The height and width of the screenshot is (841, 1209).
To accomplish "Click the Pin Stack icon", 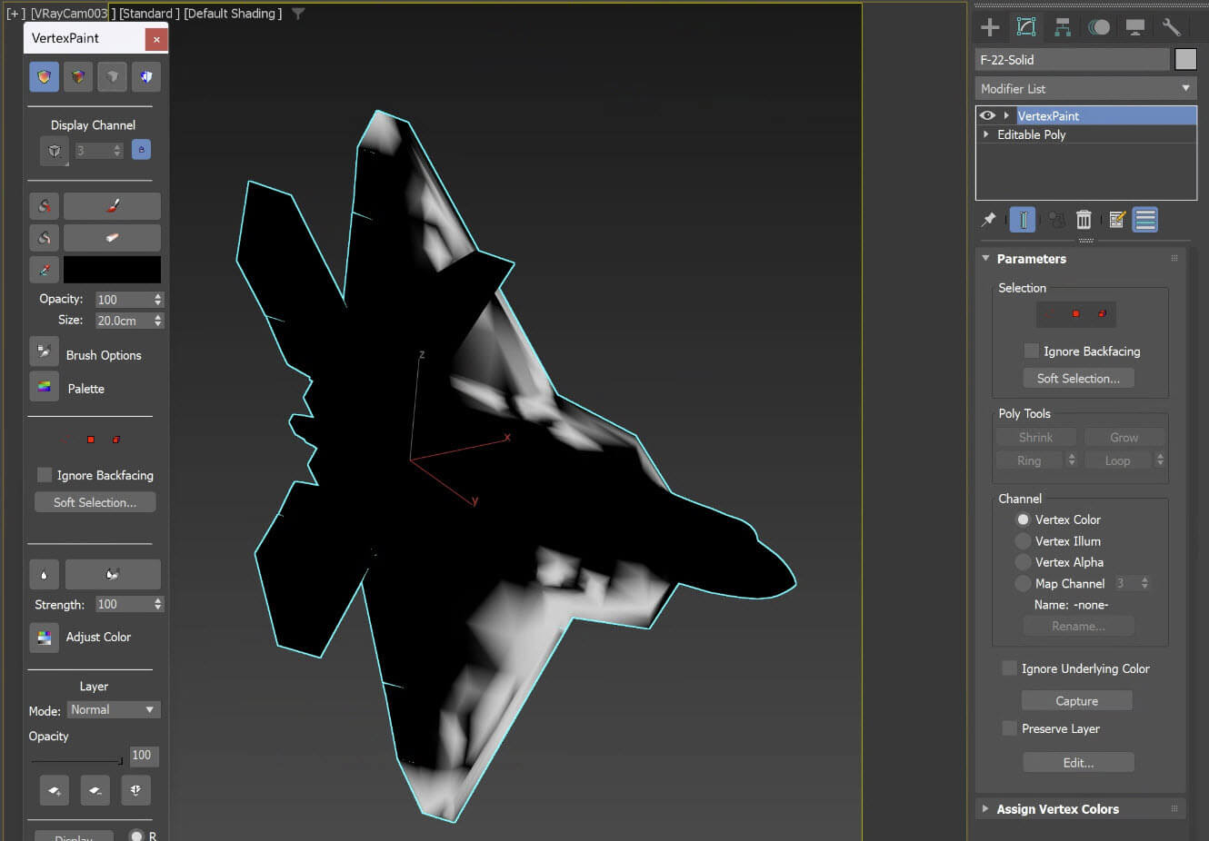I will click(989, 220).
